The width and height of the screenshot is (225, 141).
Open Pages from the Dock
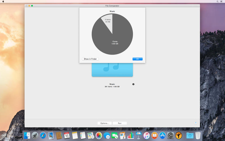(123, 135)
